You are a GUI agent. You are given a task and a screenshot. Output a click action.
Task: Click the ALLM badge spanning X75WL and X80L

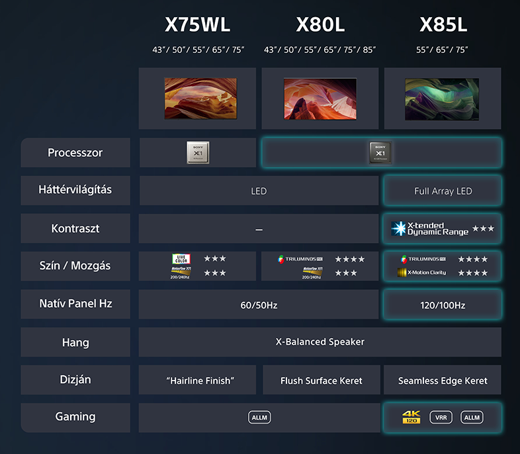pyautogui.click(x=259, y=418)
